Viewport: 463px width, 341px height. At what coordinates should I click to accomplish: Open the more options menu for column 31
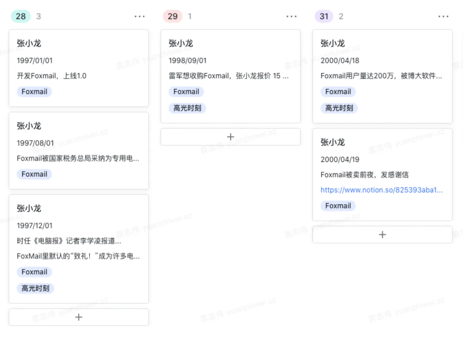(443, 16)
